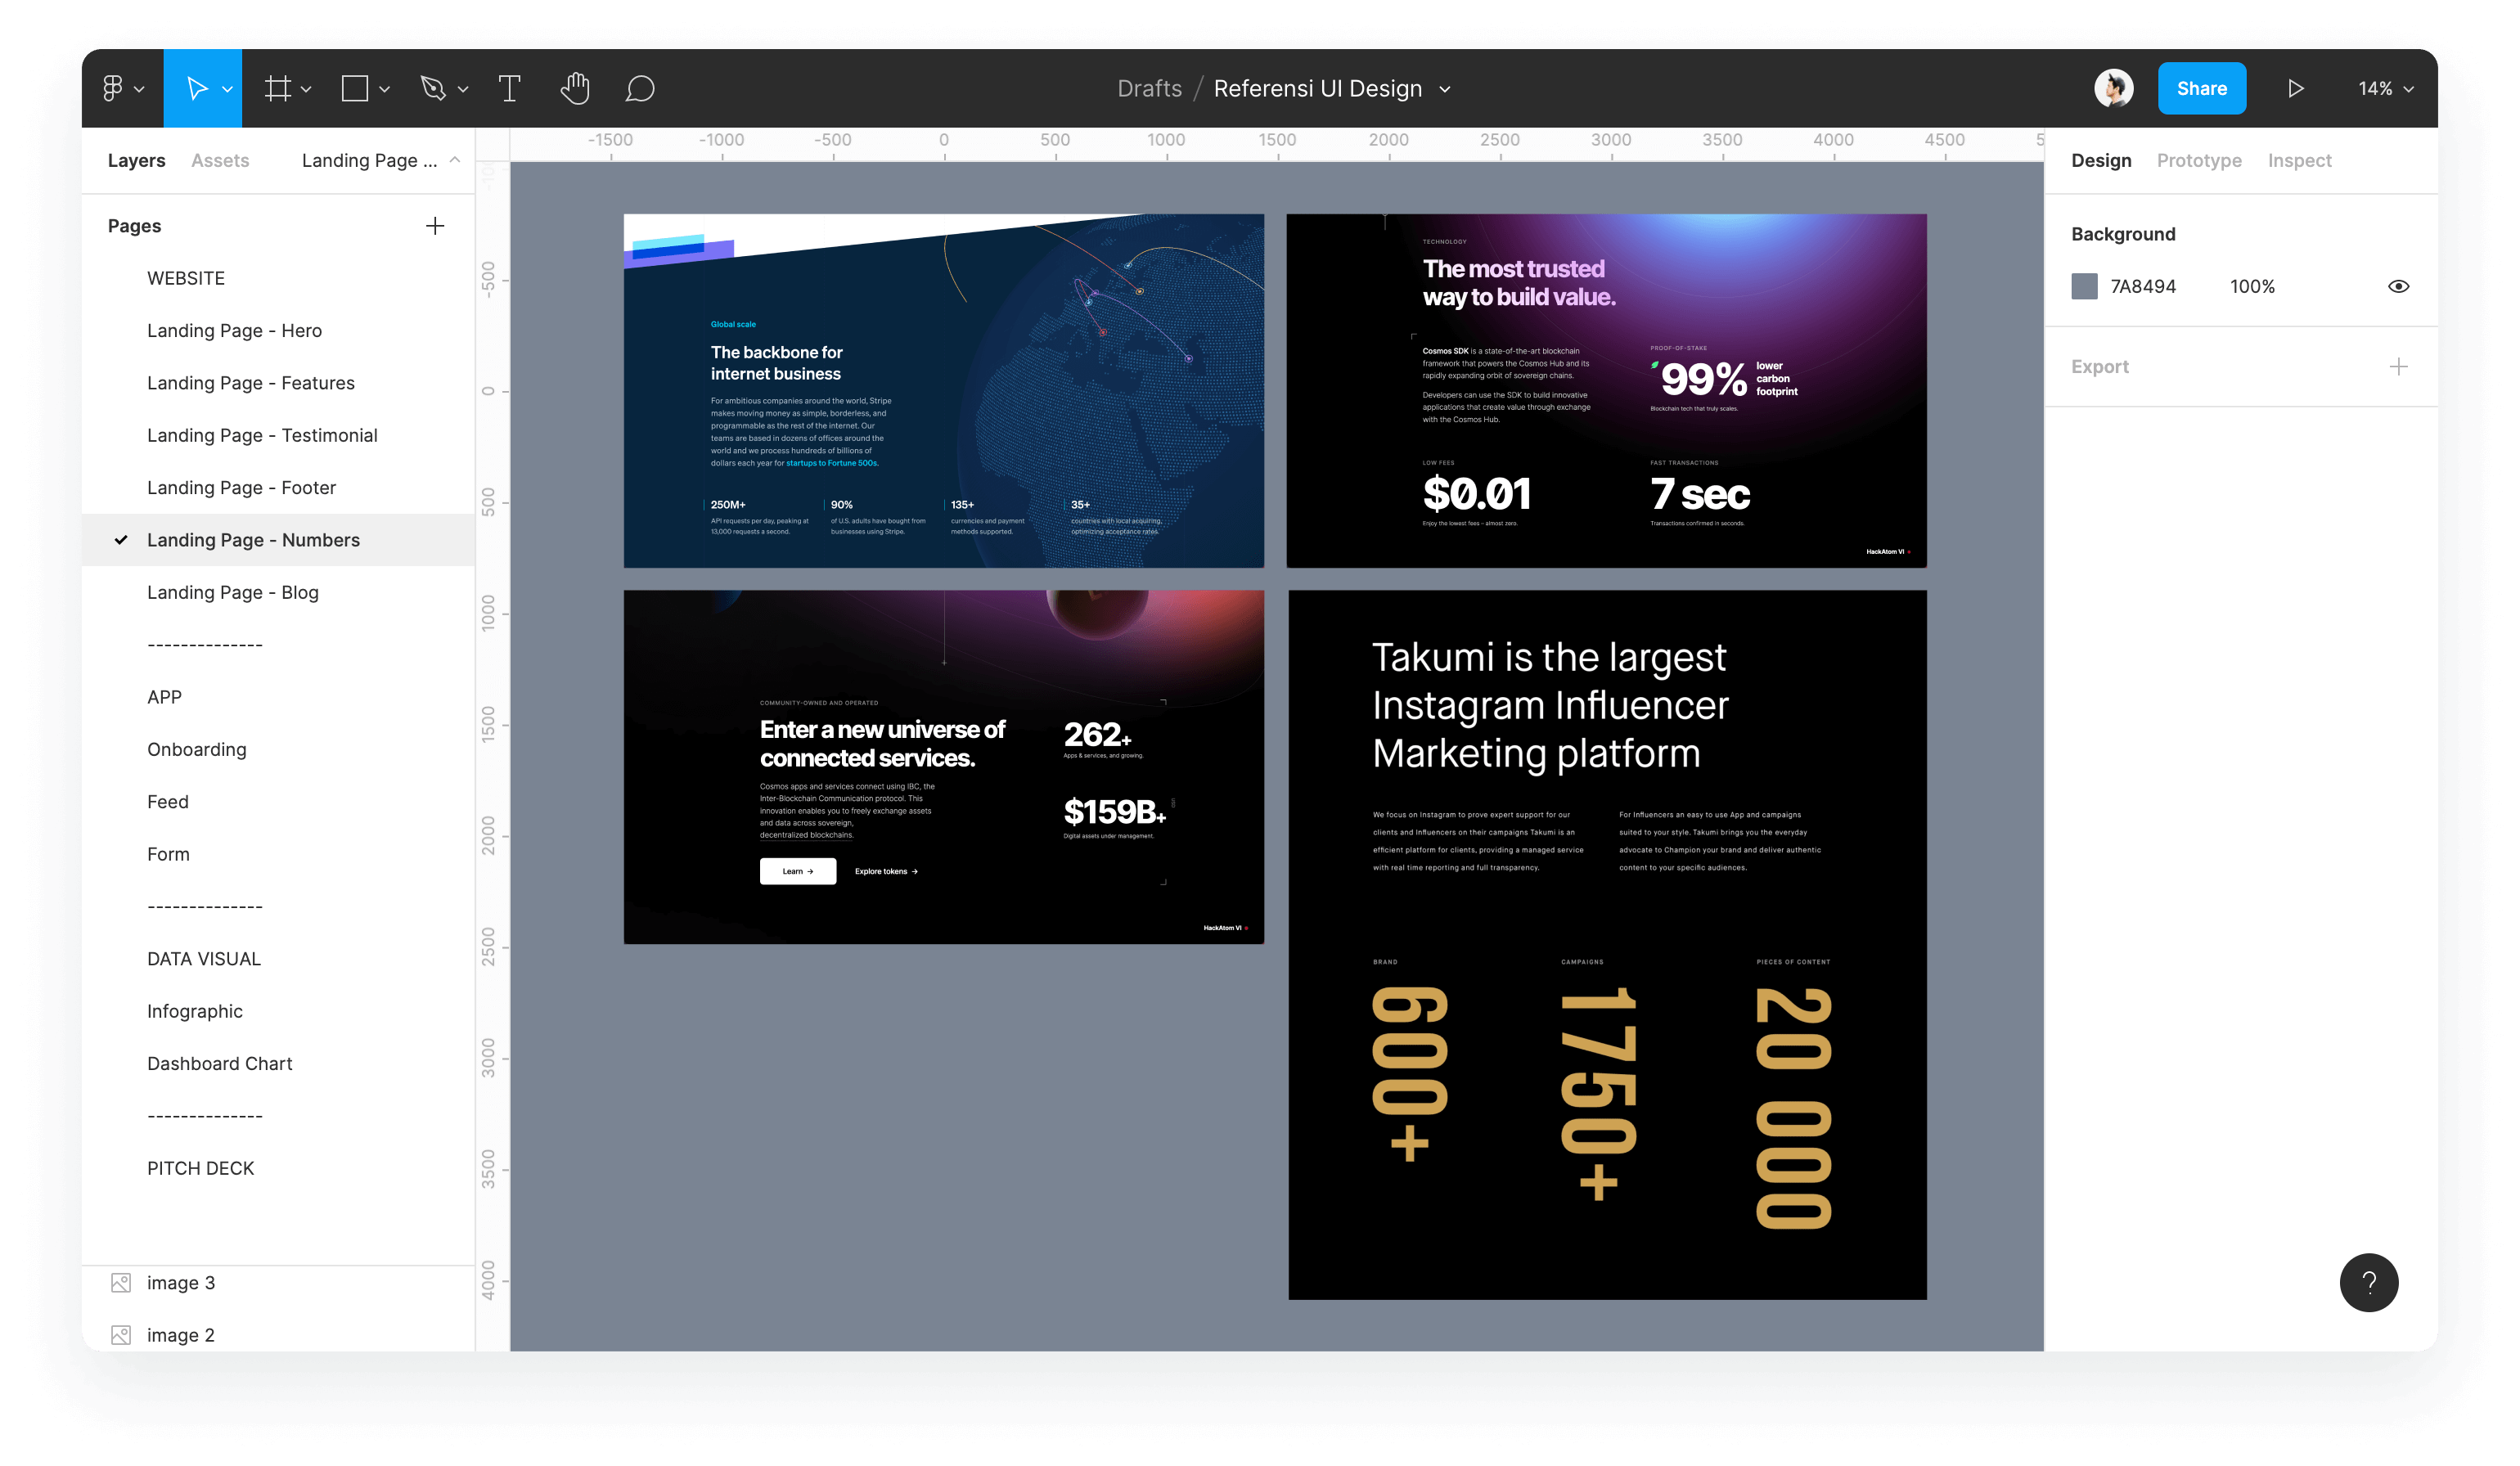The width and height of the screenshot is (2520, 1466).
Task: Open file title dropdown chevron
Action: 1445,89
